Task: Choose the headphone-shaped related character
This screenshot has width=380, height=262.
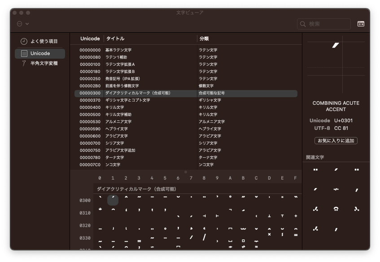Action: point(336,209)
